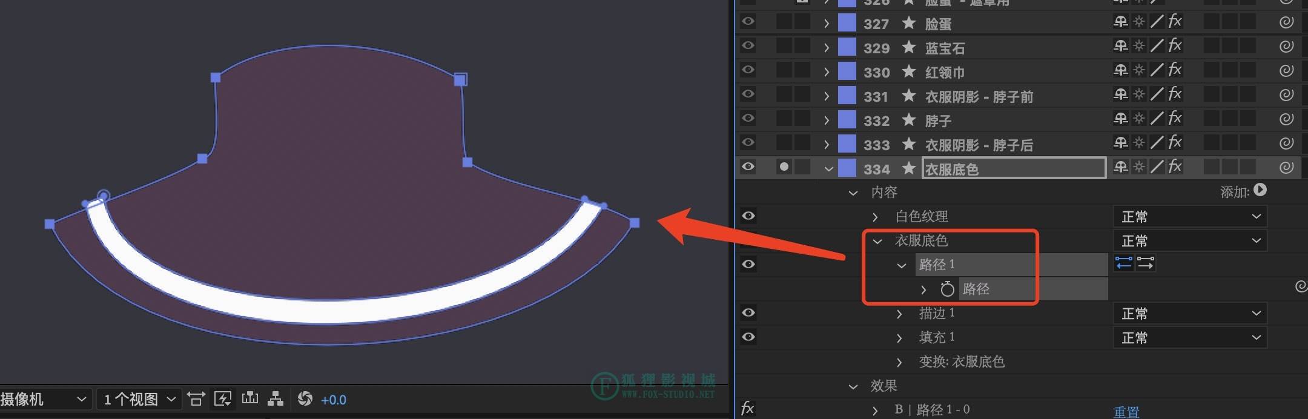This screenshot has height=419, width=1308.
Task: Hide layer 334 衣服底色 with eye icon
Action: 748,167
